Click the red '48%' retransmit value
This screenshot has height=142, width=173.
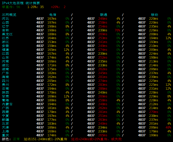point(168,127)
